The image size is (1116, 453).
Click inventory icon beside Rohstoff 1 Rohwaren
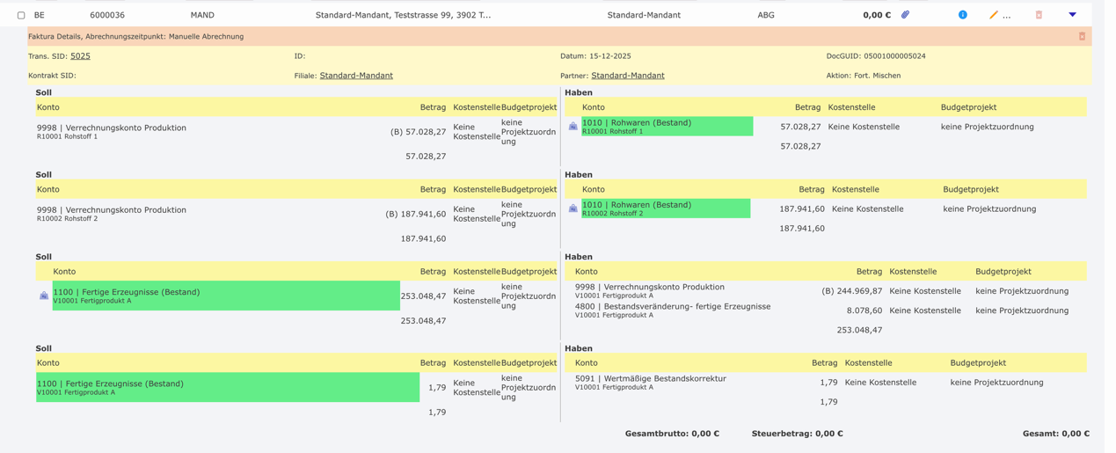573,127
